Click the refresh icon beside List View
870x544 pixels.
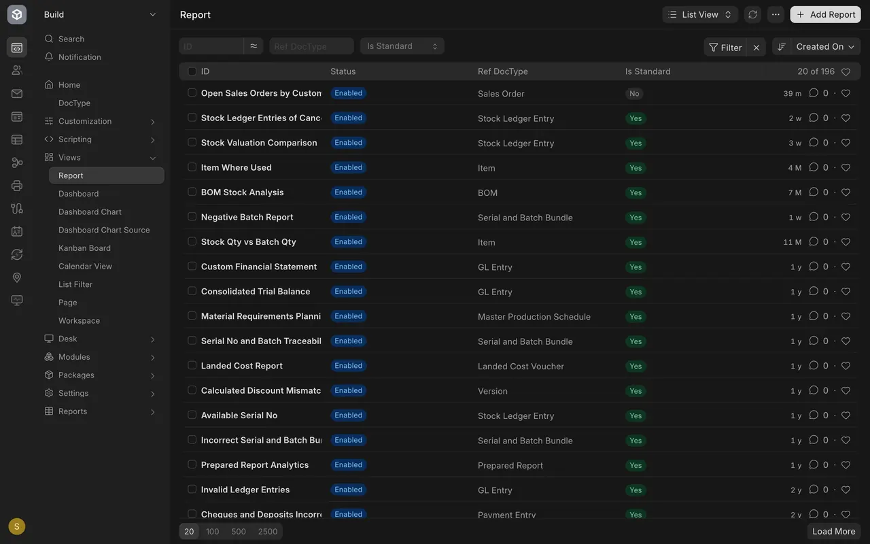[752, 14]
